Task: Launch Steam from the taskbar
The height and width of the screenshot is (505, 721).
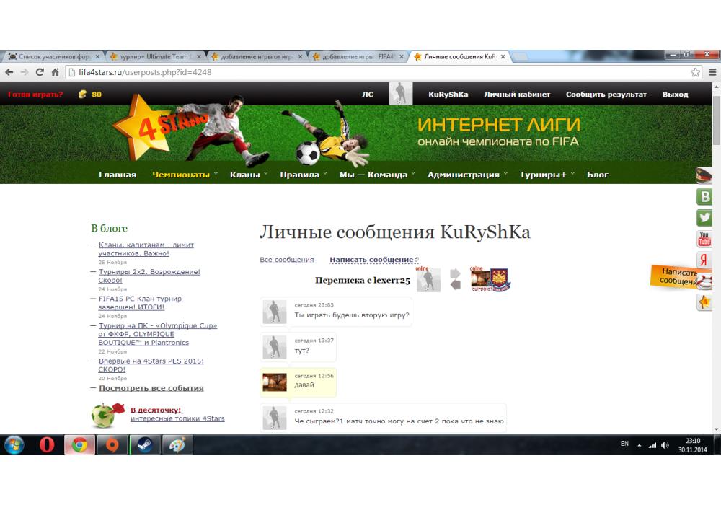Action: 144,444
